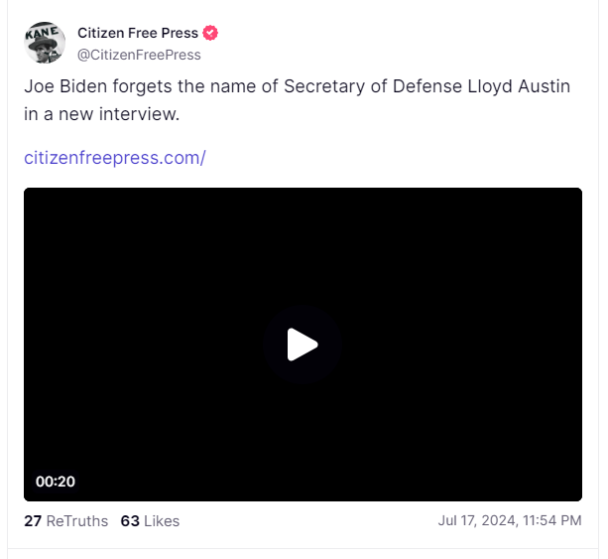Click the 11:54 PM time text
The height and width of the screenshot is (559, 608).
click(552, 520)
